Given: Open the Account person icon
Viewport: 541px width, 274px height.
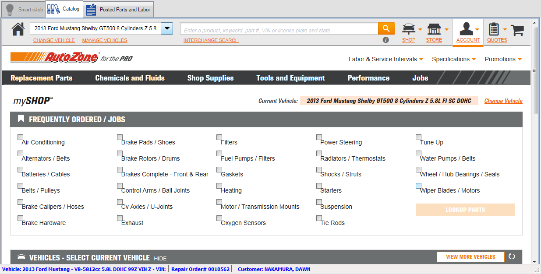Looking at the screenshot, I should [x=467, y=28].
